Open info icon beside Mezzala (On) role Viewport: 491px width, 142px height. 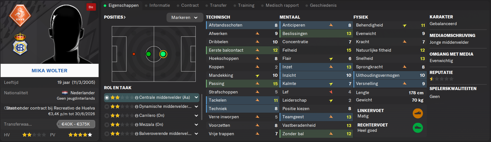pos(137,125)
